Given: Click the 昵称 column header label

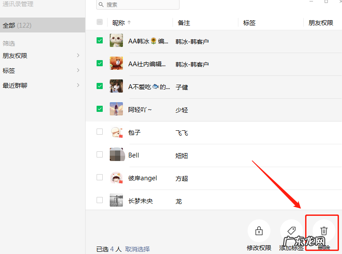Looking at the screenshot, I should coord(119,23).
